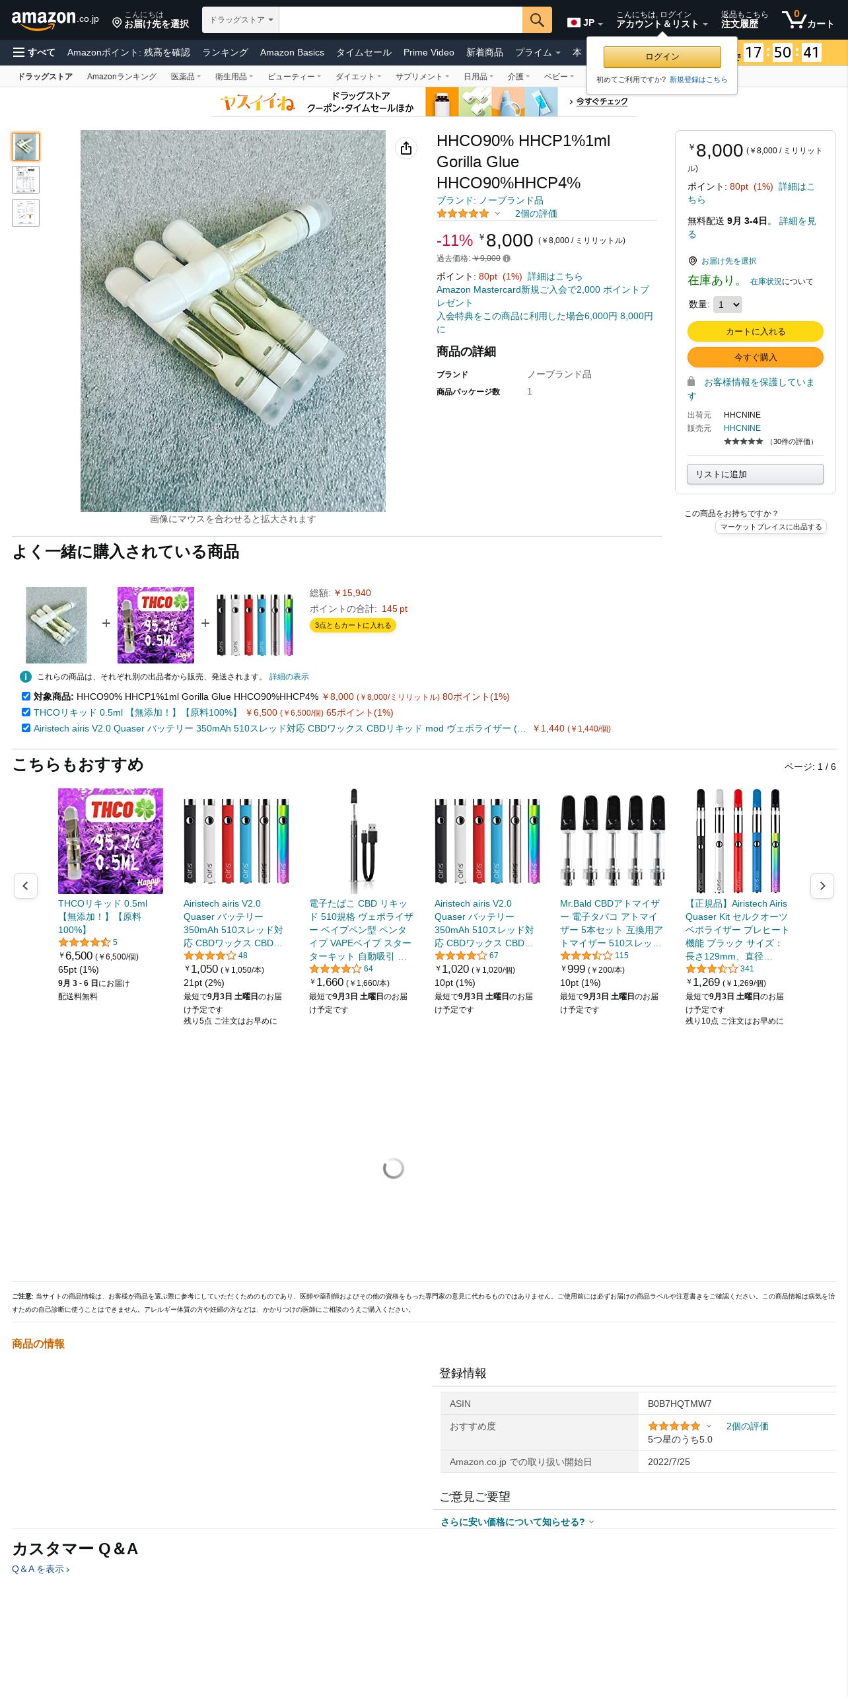Click the orange search magnifier icon

click(537, 20)
